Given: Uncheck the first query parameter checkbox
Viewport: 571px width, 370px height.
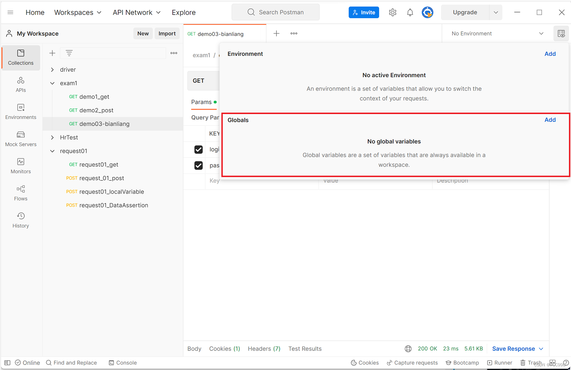Looking at the screenshot, I should click(199, 150).
